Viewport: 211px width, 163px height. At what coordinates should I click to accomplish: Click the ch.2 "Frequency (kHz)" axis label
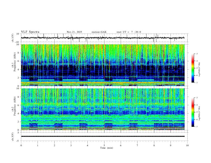(x=15, y=106)
